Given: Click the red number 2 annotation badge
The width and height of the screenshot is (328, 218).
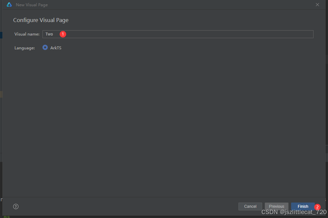Looking at the screenshot, I should pos(317,207).
